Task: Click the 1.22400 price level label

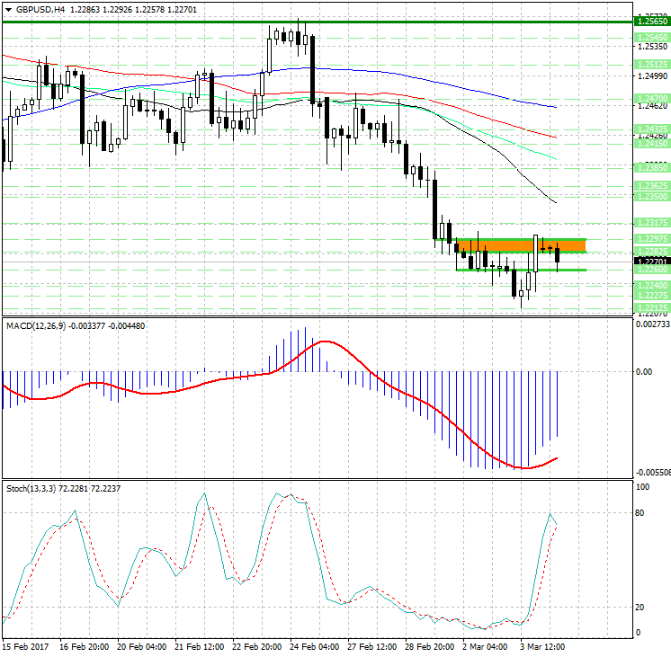Action: coord(652,285)
